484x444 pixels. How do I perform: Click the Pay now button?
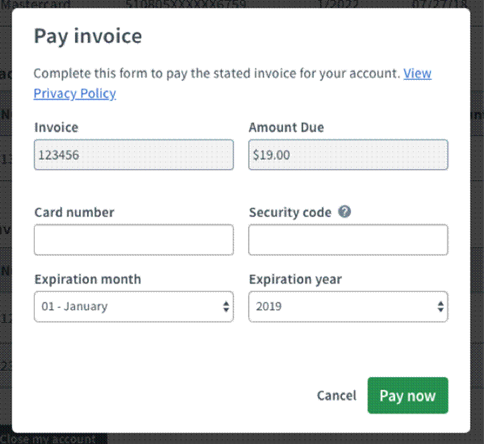(408, 395)
